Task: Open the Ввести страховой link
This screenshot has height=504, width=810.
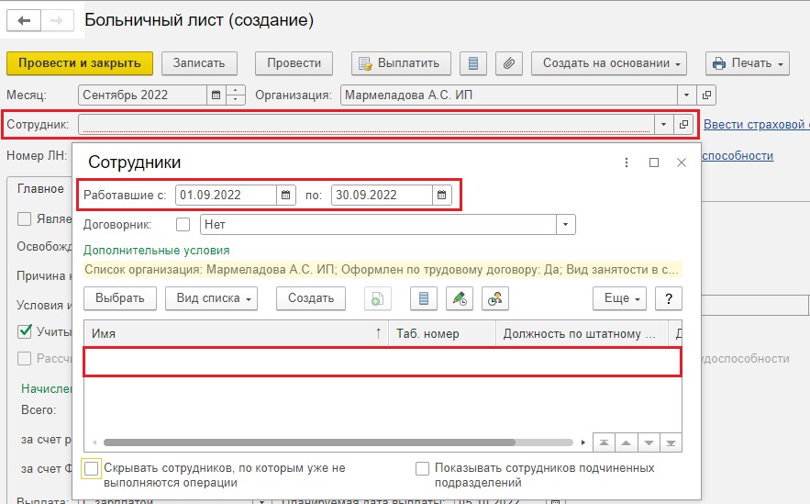Action: pyautogui.click(x=756, y=125)
